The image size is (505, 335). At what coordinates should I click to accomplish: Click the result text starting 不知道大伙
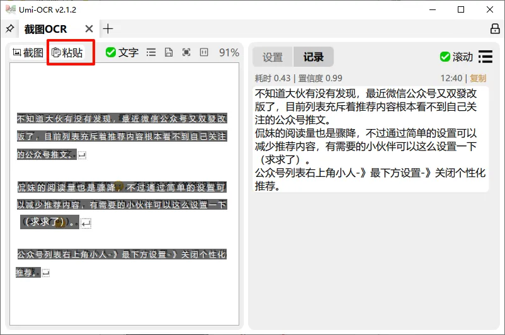click(x=366, y=93)
